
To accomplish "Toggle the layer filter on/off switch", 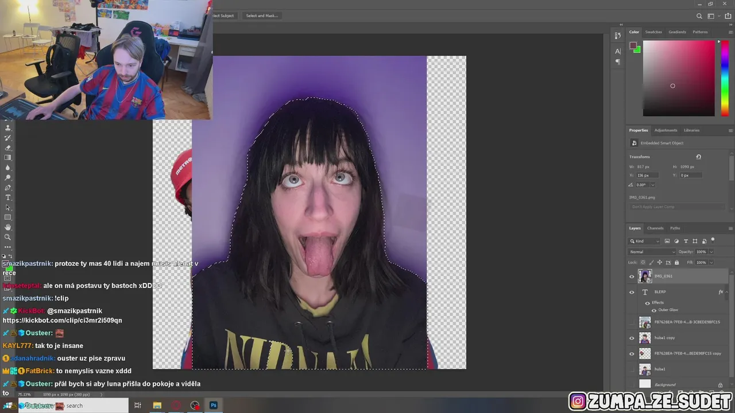I will tap(713, 240).
